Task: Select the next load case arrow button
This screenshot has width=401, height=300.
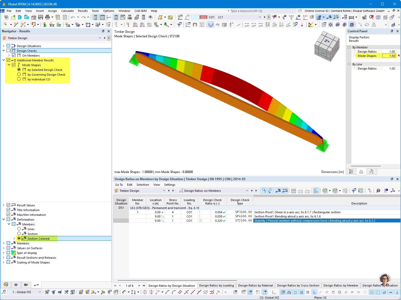Action: tap(269, 17)
